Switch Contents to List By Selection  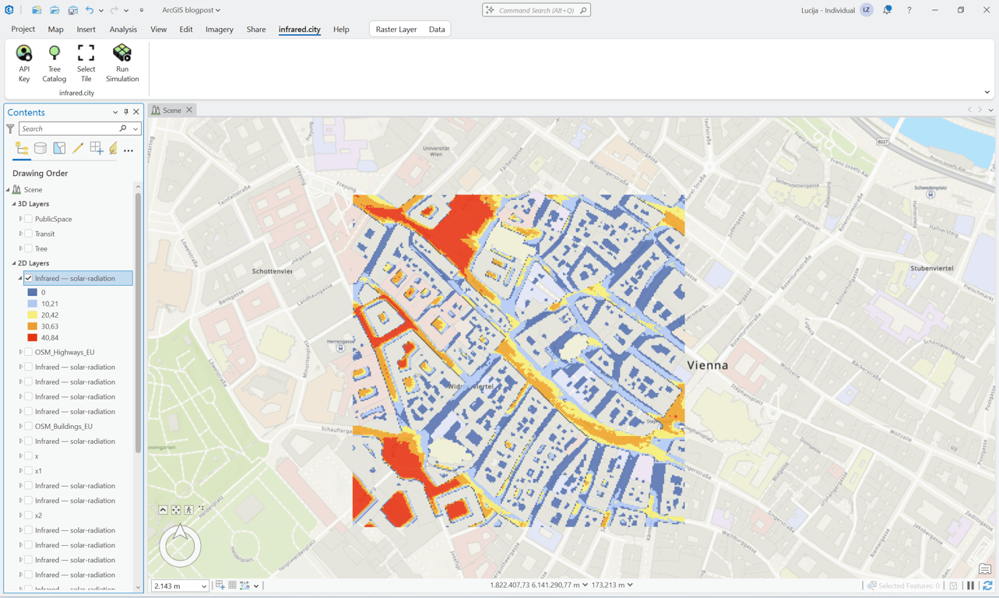[59, 149]
